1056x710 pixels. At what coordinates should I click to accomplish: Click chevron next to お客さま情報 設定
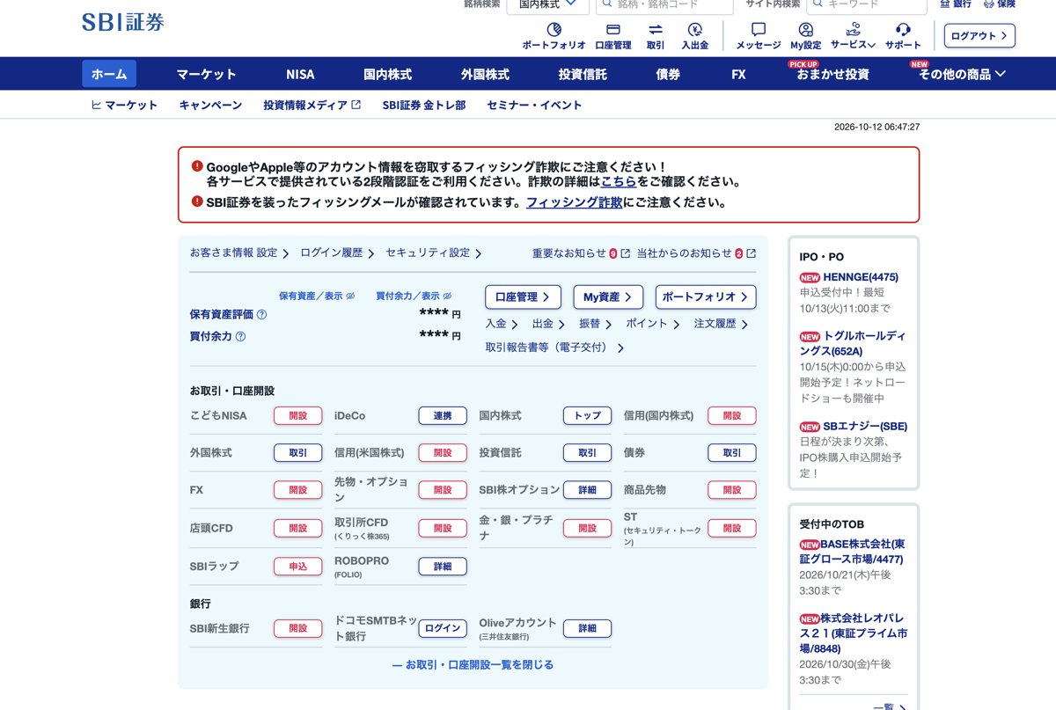285,253
